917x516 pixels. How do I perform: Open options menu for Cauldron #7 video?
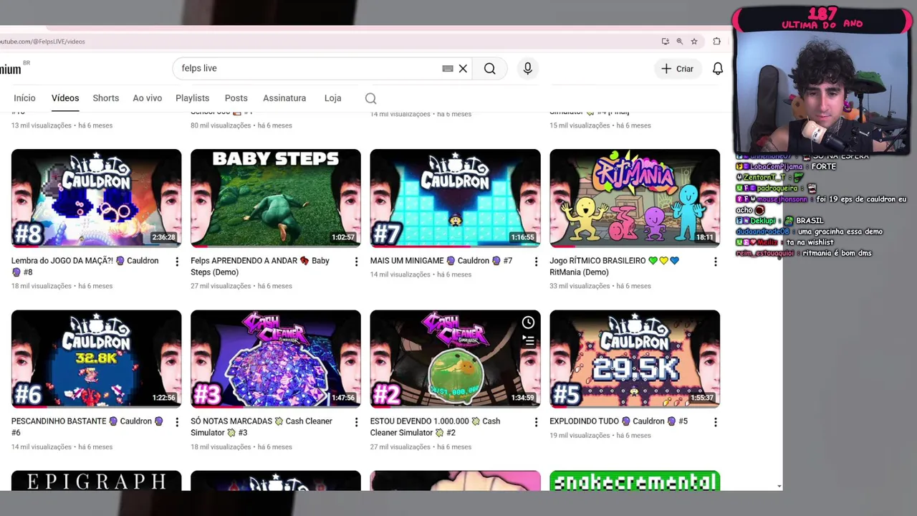(x=536, y=262)
